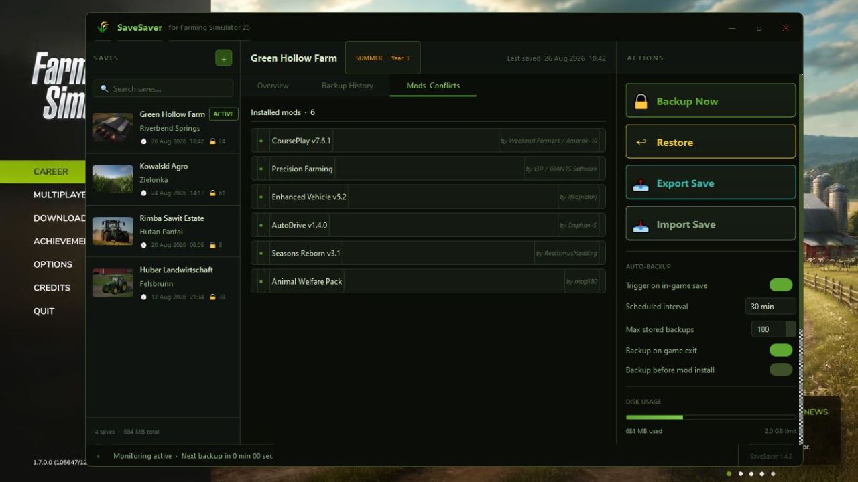The width and height of the screenshot is (858, 482).
Task: Click the CoursePlay v7.6.1 mod name
Action: 301,141
